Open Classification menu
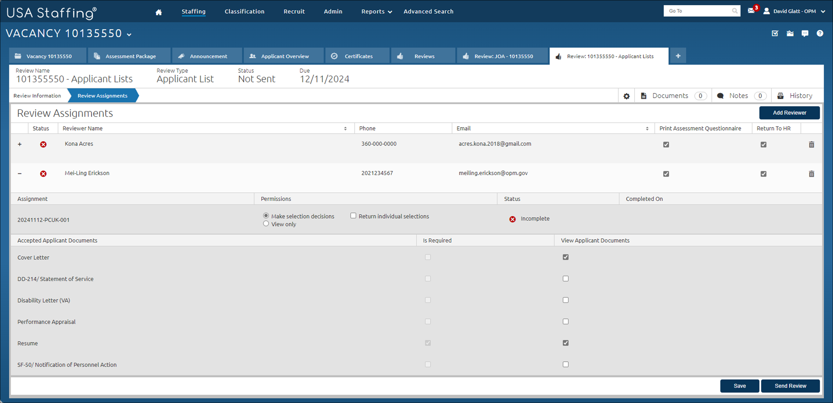833x403 pixels. coord(244,12)
